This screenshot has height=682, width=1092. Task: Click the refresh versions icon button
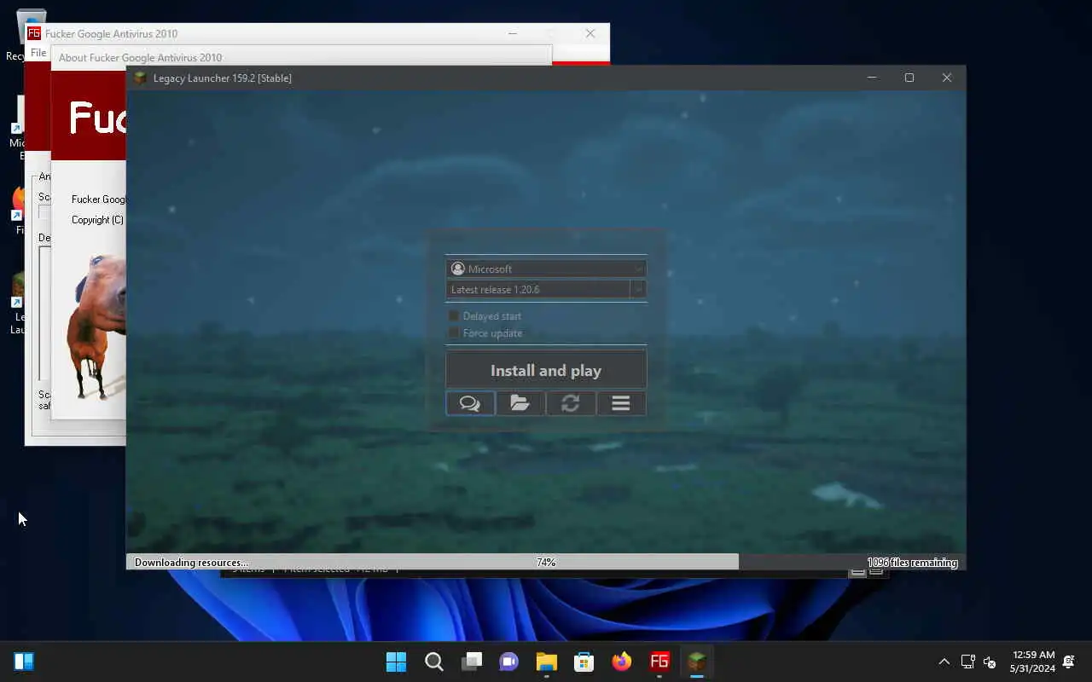tap(571, 403)
